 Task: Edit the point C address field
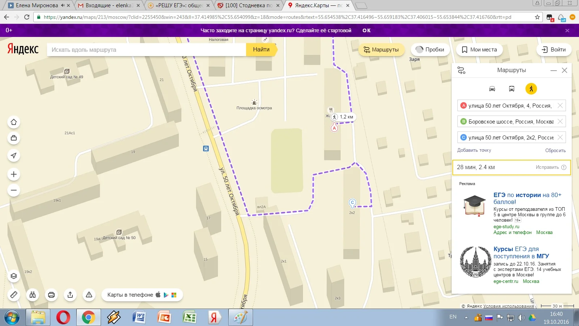click(x=511, y=137)
